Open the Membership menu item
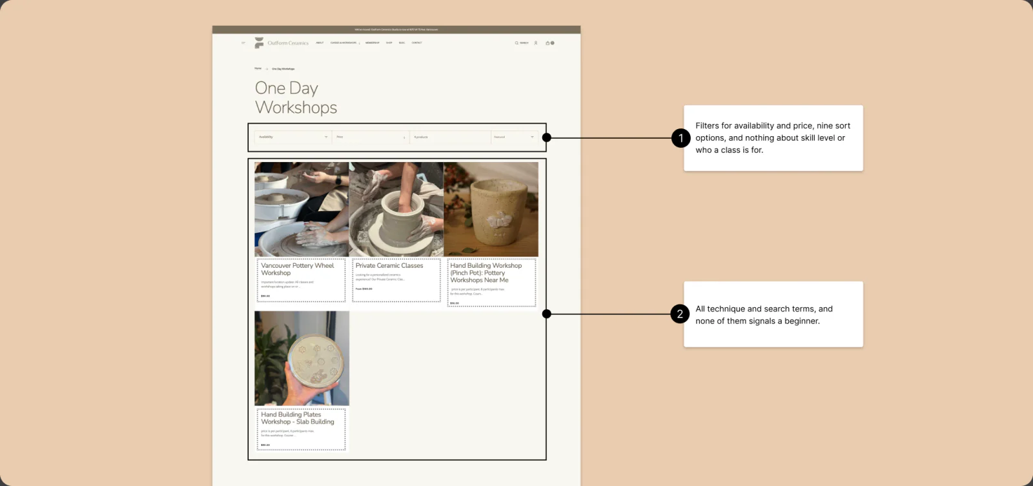Viewport: 1033px width, 486px height. [x=373, y=43]
